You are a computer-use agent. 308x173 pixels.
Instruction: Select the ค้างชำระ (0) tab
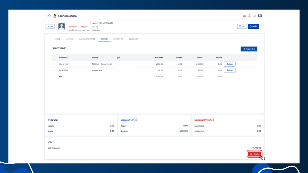coord(118,39)
